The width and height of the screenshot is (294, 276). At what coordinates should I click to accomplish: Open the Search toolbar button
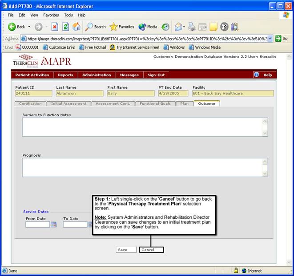pos(95,27)
